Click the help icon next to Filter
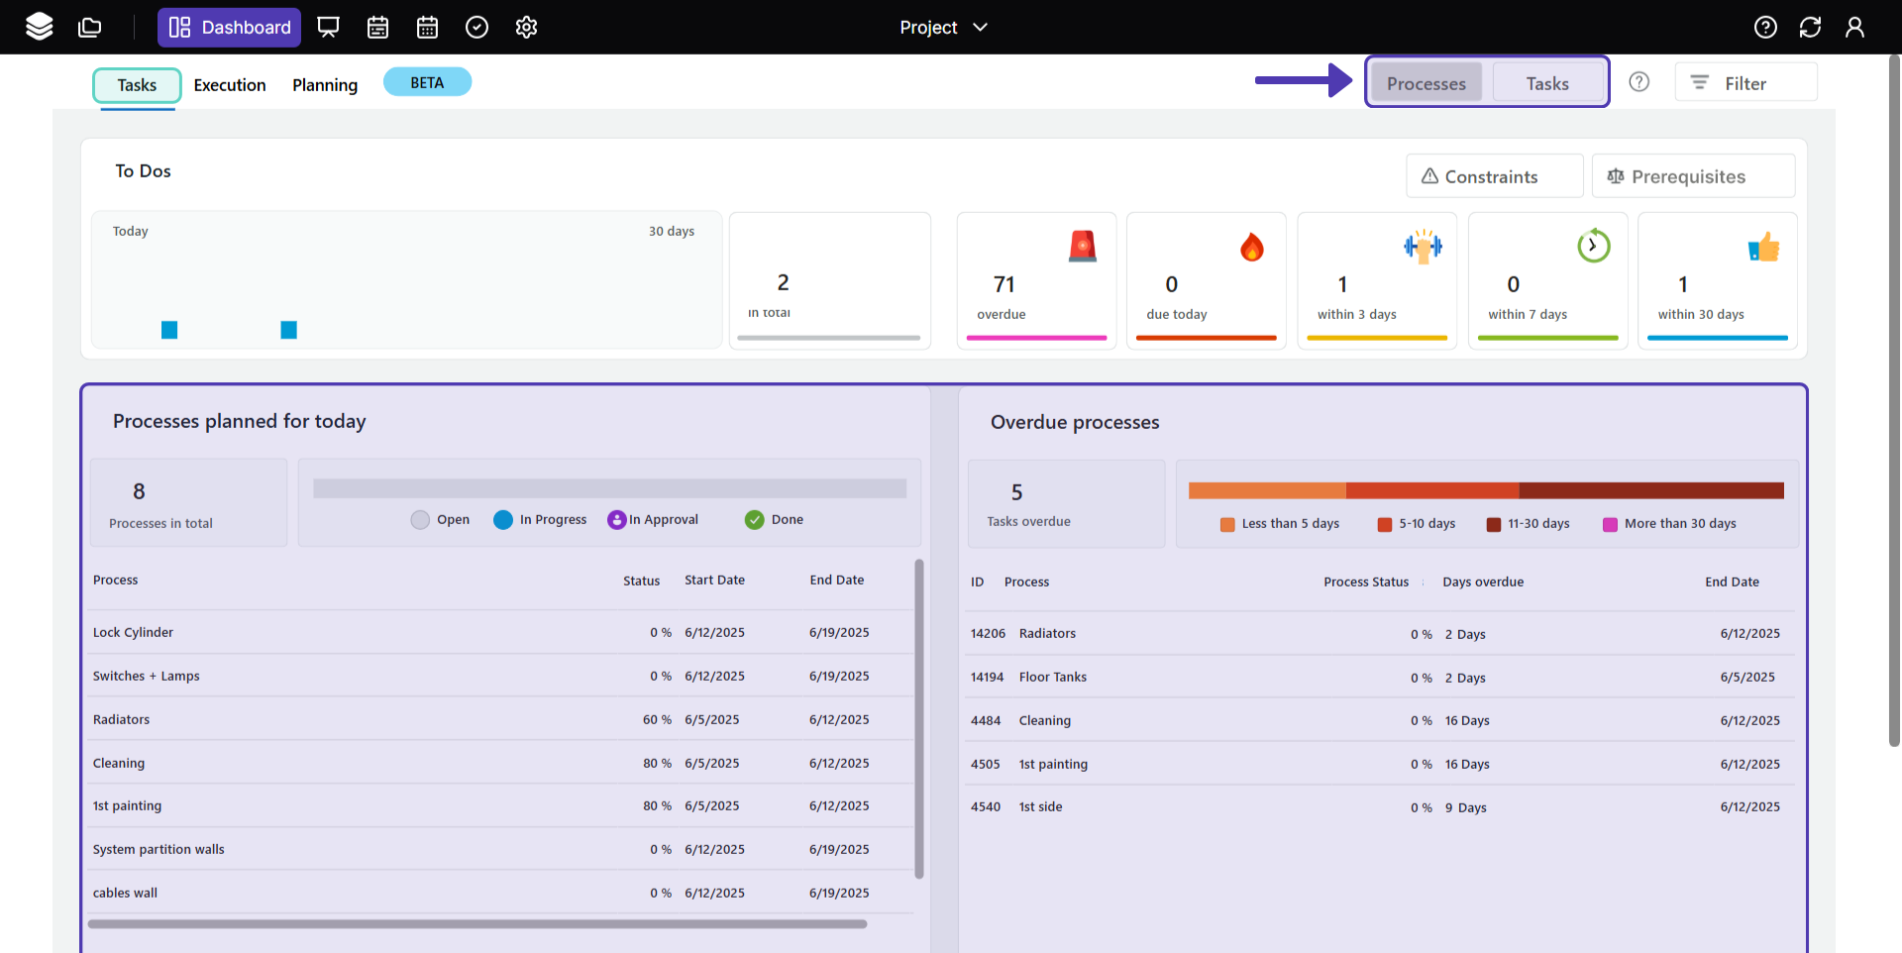Screen dimensions: 1902x953 pyautogui.click(x=1639, y=82)
